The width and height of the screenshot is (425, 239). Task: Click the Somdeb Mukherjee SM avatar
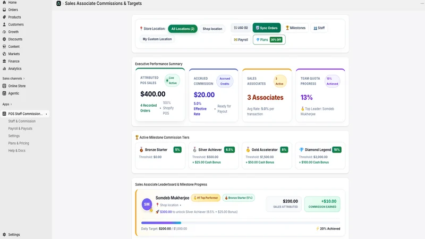click(x=147, y=204)
